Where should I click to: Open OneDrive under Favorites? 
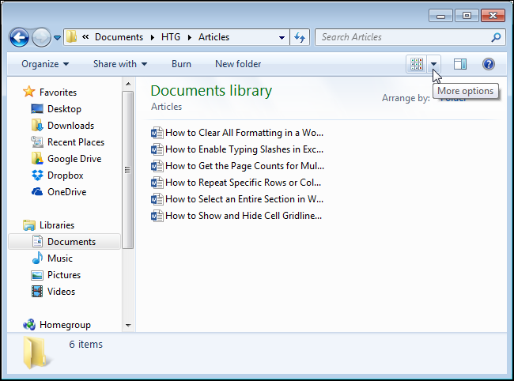click(67, 192)
